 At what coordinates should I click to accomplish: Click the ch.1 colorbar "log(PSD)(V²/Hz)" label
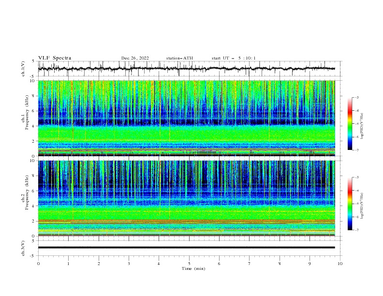pos(362,126)
